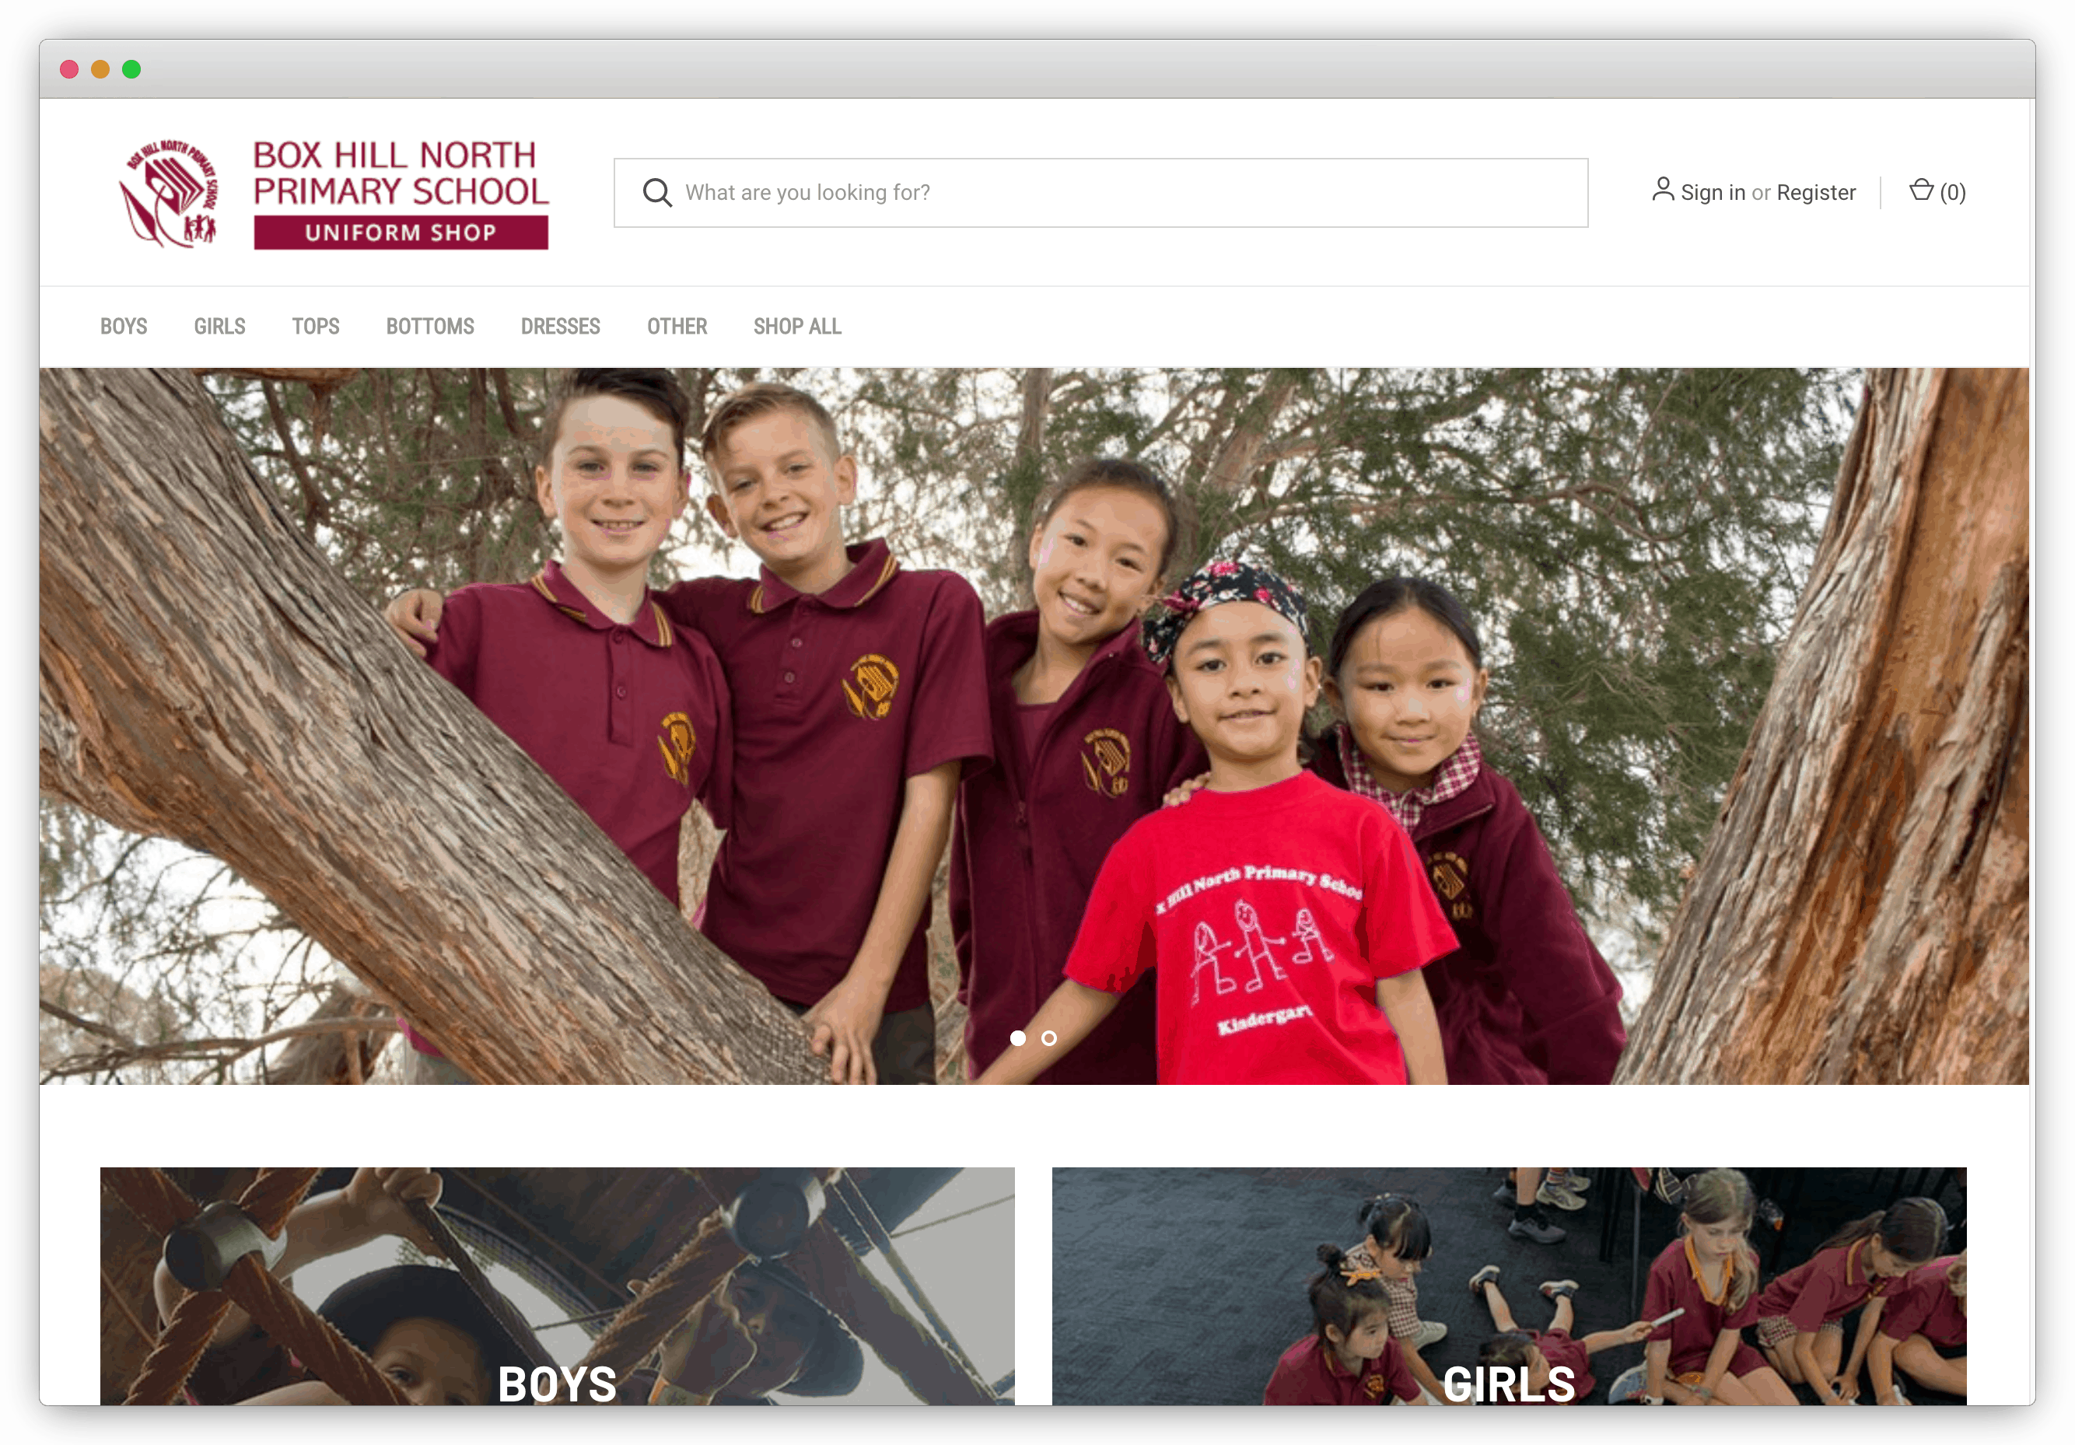The height and width of the screenshot is (1445, 2075).
Task: Open the Other category menu
Action: pyautogui.click(x=677, y=326)
